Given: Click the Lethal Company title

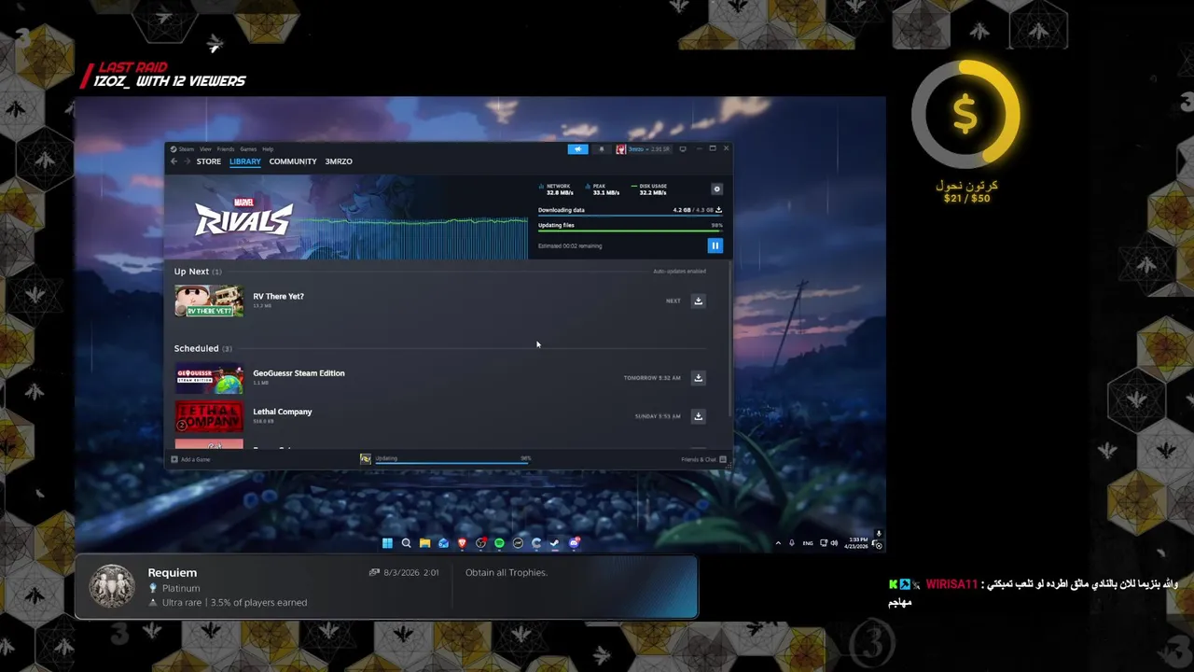Looking at the screenshot, I should pyautogui.click(x=283, y=412).
